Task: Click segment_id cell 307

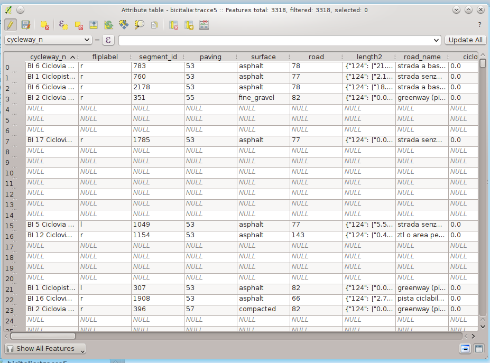Action: (x=158, y=288)
